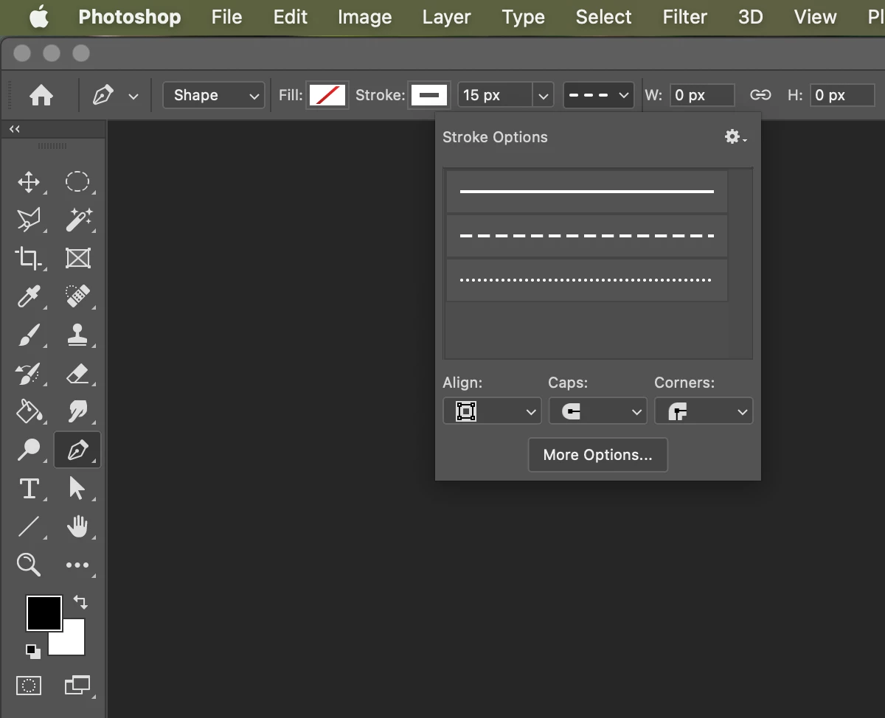The width and height of the screenshot is (885, 718).
Task: Swap foreground and background colors
Action: click(81, 602)
